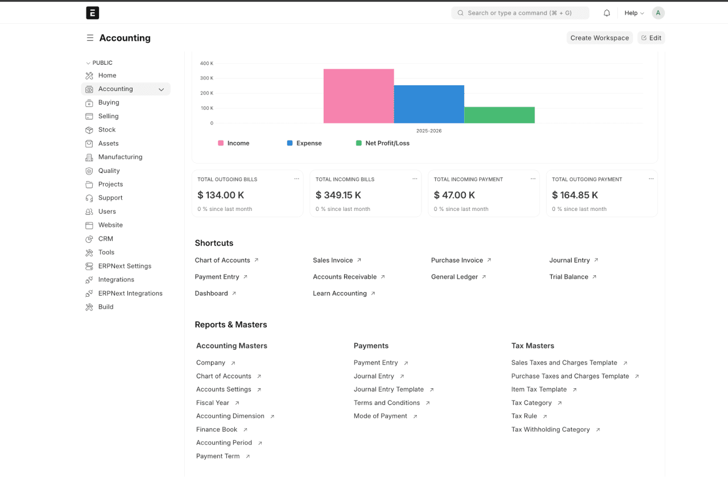Open the CRM sidebar icon

click(x=89, y=239)
